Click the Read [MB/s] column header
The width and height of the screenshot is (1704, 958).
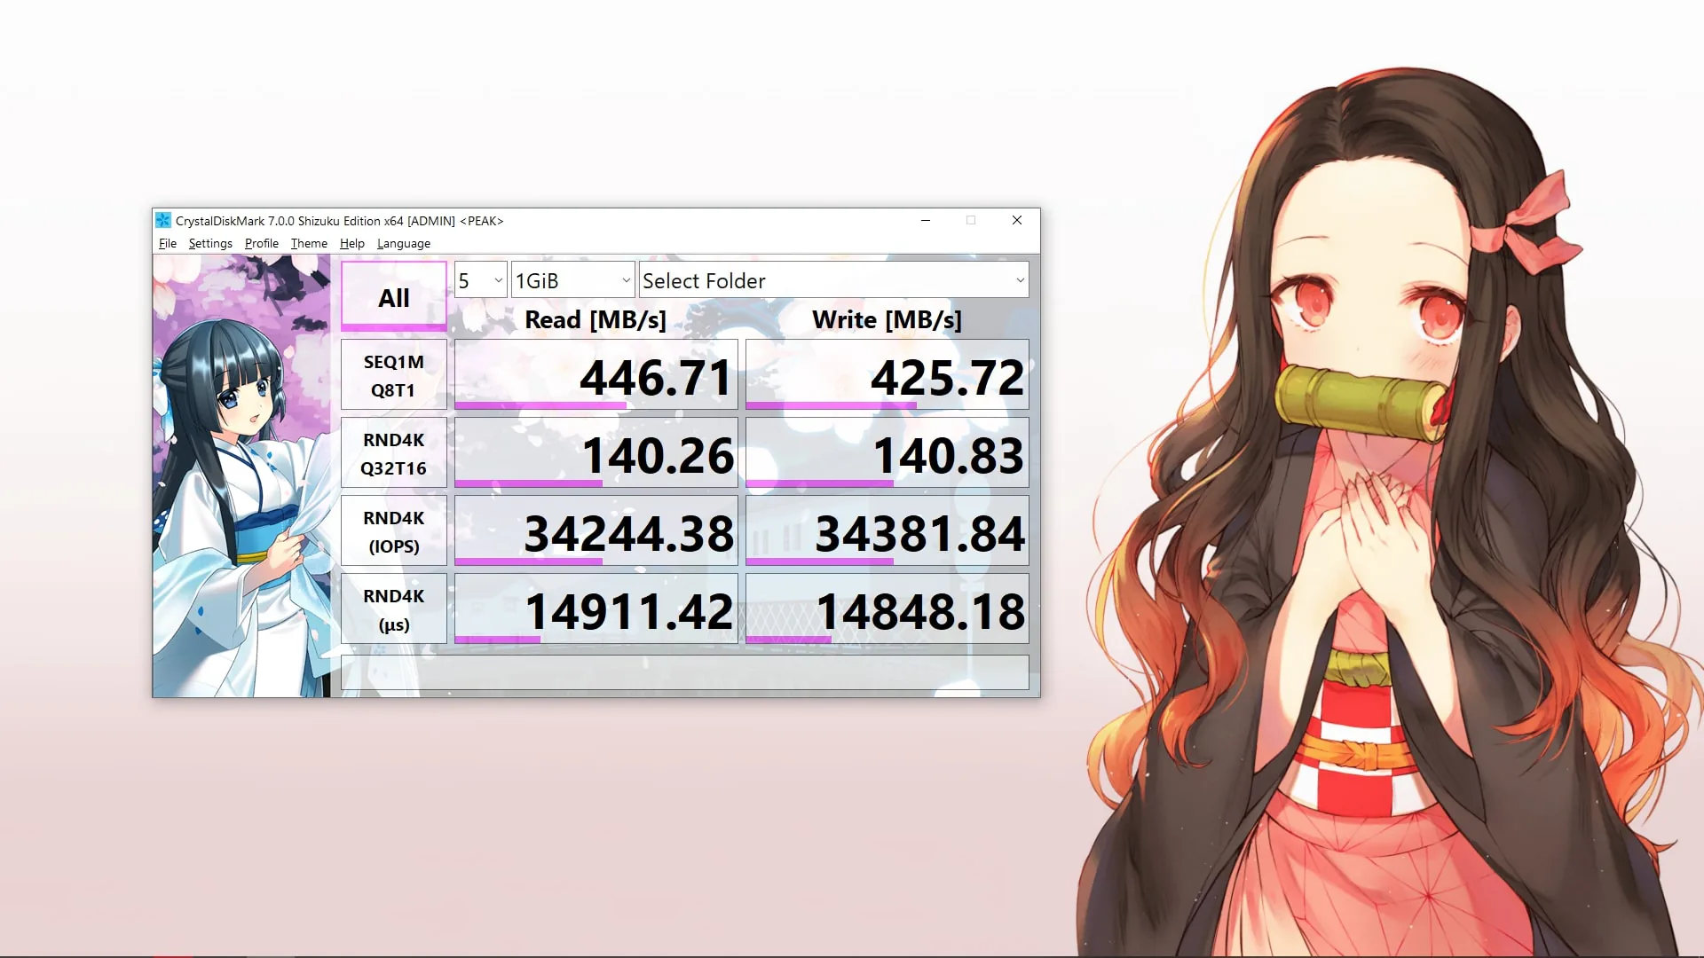tap(596, 319)
